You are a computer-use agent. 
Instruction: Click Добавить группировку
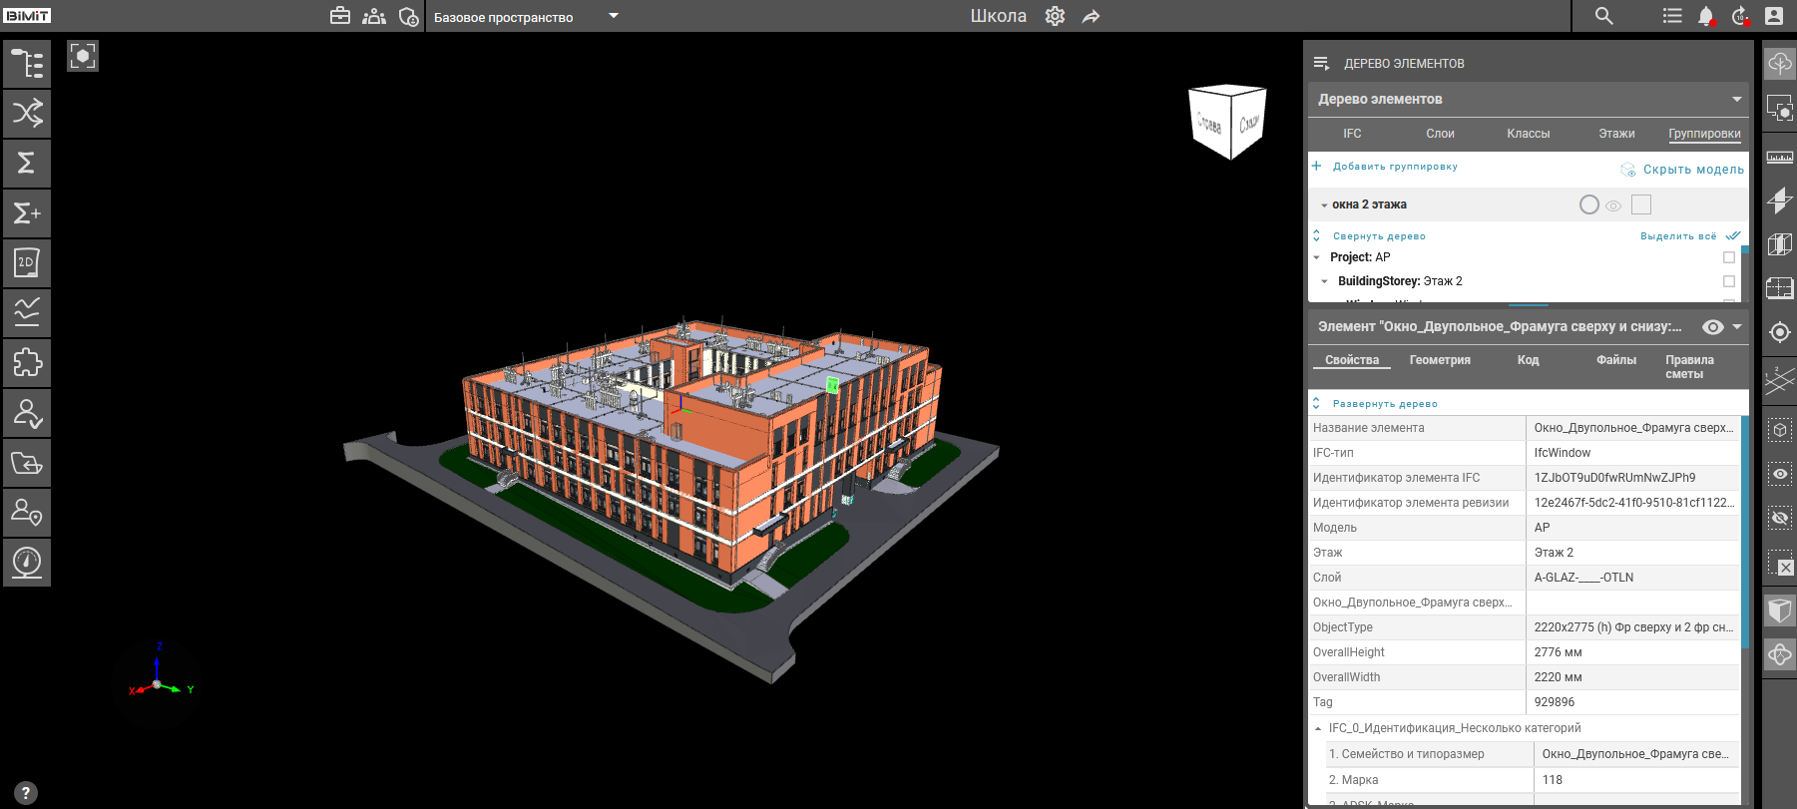click(x=1394, y=167)
